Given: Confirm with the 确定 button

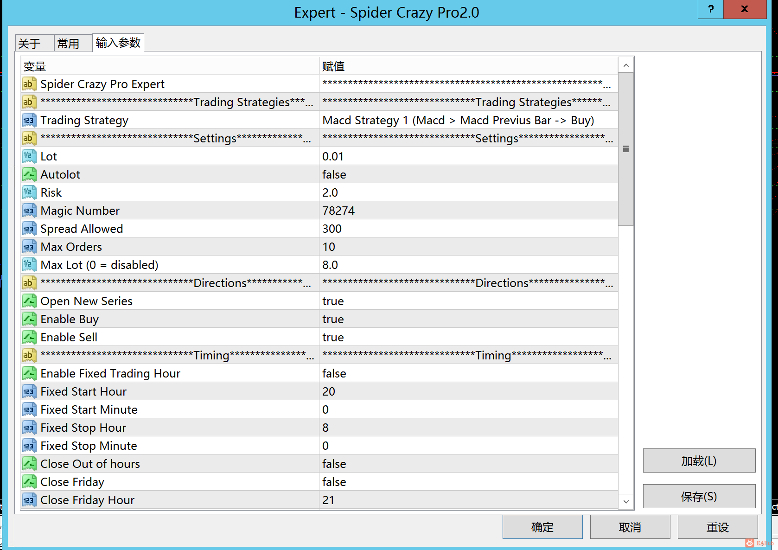Looking at the screenshot, I should (x=542, y=527).
